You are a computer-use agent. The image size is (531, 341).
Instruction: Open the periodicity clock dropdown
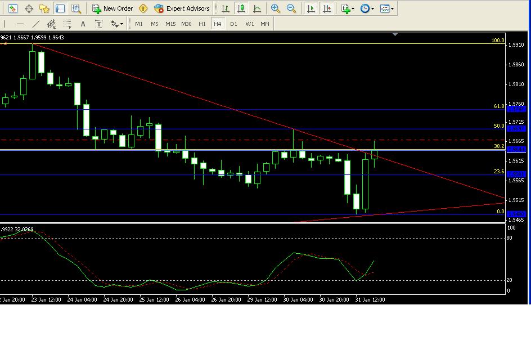pyautogui.click(x=367, y=8)
